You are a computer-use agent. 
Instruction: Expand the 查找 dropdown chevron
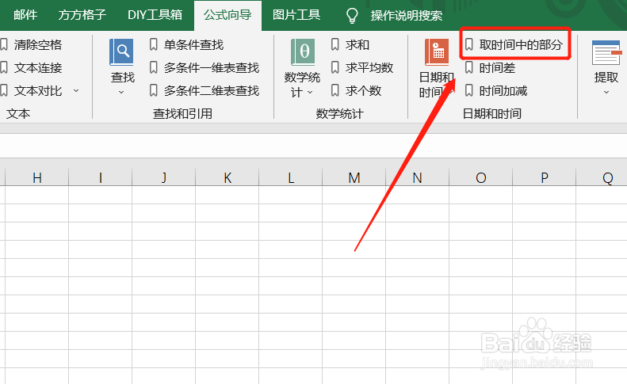[121, 93]
